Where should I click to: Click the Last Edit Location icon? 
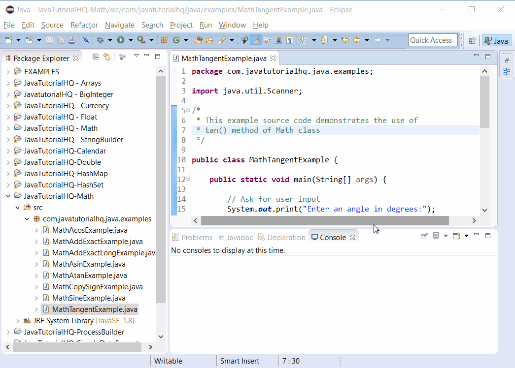[345, 40]
